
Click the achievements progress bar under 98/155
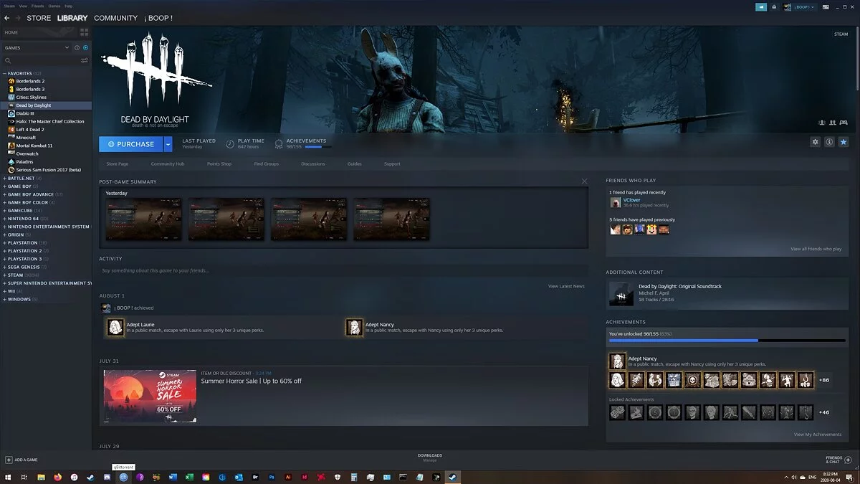(x=318, y=147)
